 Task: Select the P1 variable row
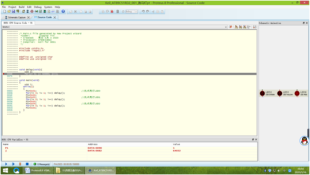click(129, 148)
